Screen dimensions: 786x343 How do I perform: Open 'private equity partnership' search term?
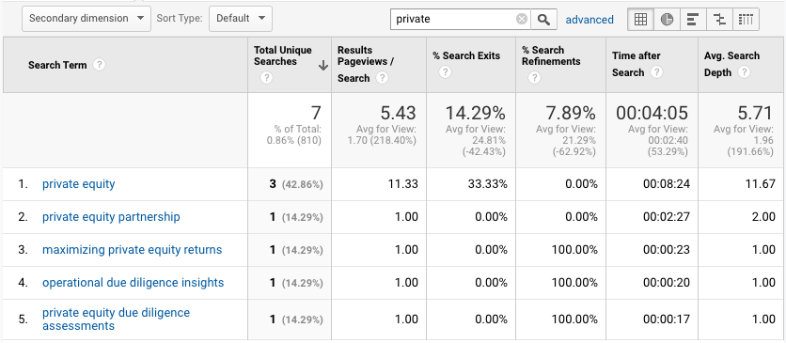[x=111, y=217]
